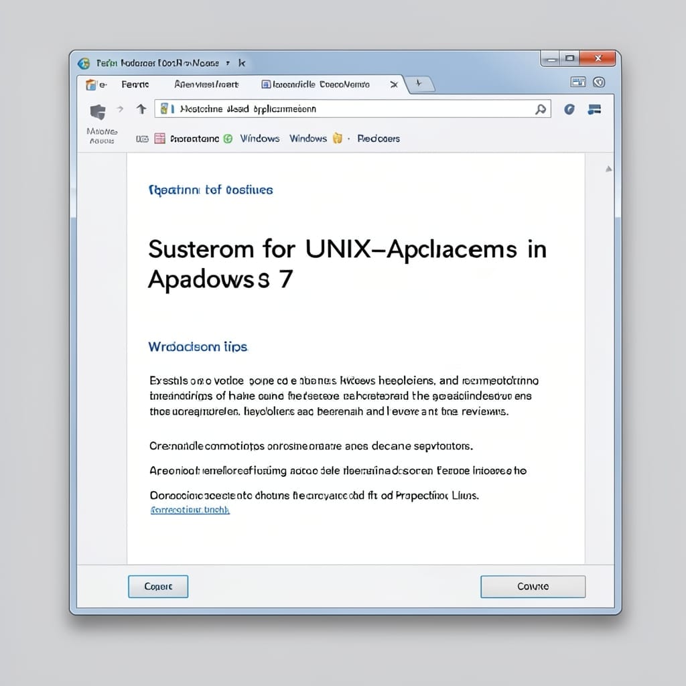
Task: Click the line starting 'Areonioat'
Action: click(338, 471)
